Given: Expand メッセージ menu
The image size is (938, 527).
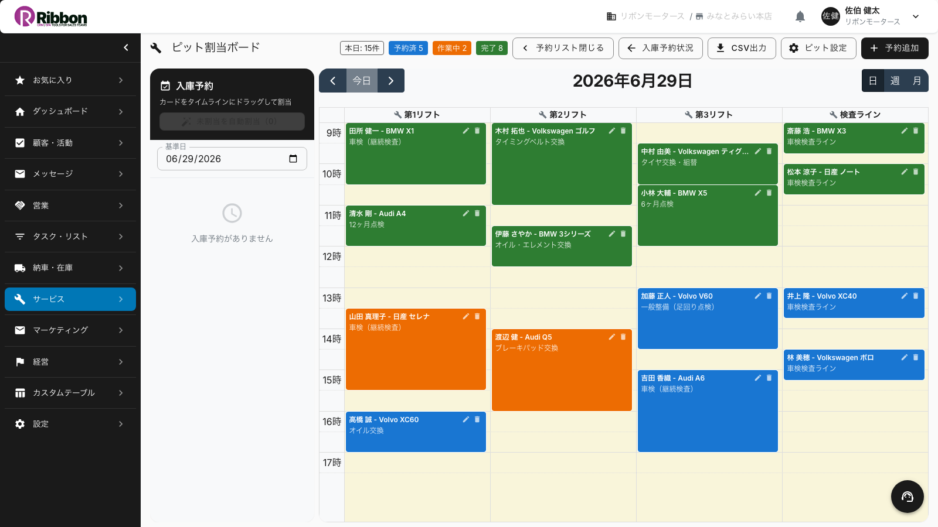Looking at the screenshot, I should tap(70, 174).
